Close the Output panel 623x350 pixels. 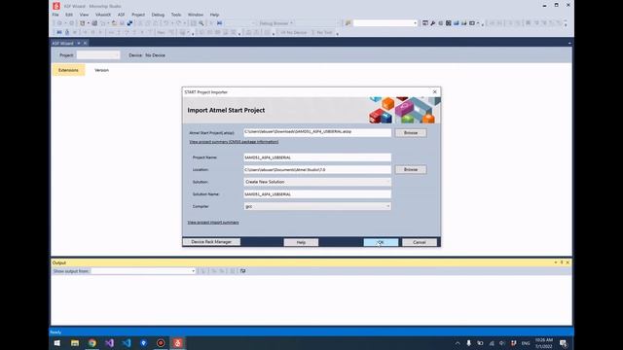[568, 262]
